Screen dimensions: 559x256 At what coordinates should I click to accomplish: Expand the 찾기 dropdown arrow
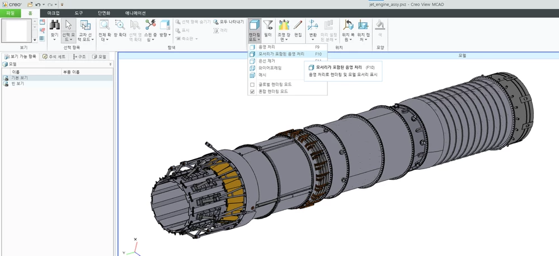[x=54, y=40]
